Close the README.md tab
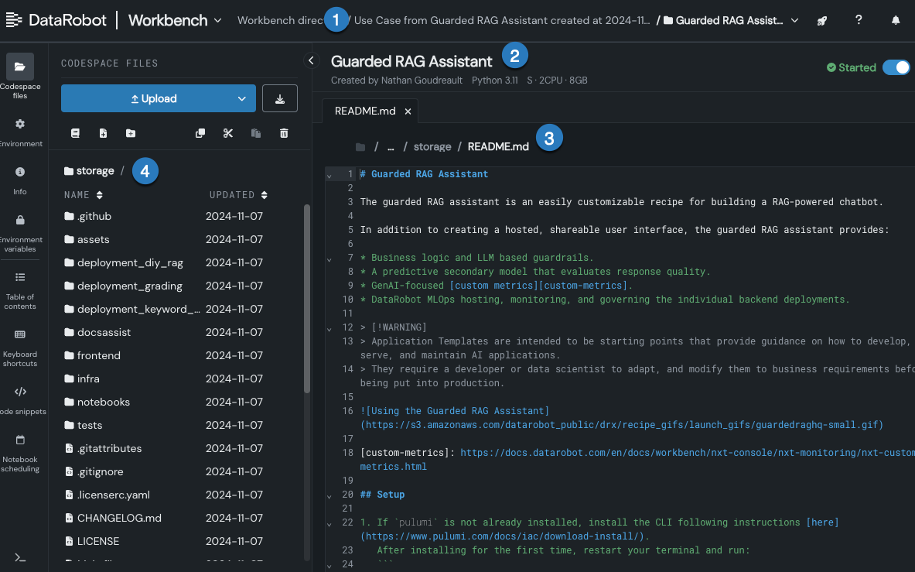Image resolution: width=915 pixels, height=572 pixels. click(x=408, y=111)
